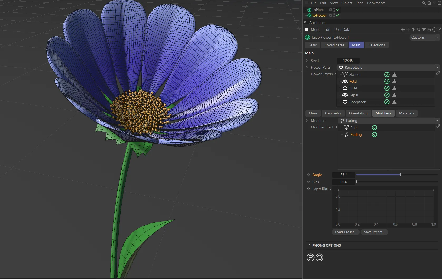
Task: Click the Fold modifier icon
Action: point(347,127)
